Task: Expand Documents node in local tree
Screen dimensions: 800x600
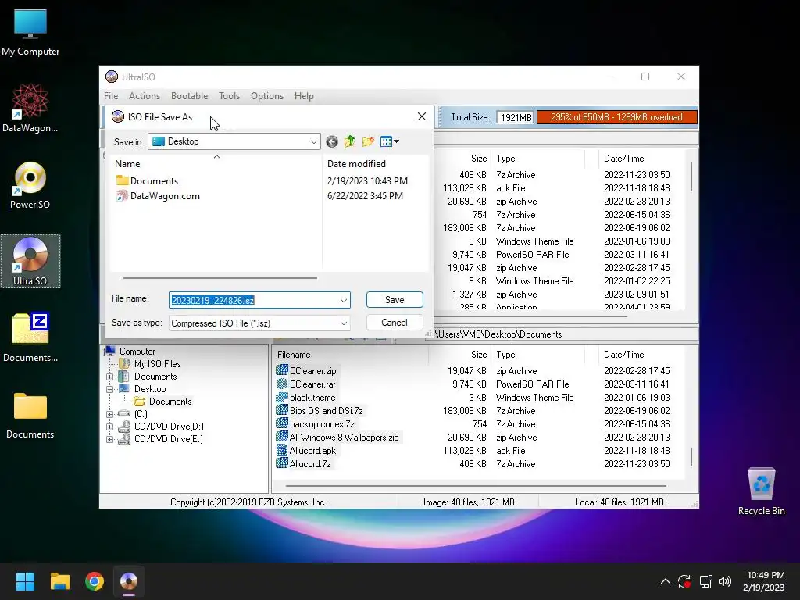Action: pos(109,377)
